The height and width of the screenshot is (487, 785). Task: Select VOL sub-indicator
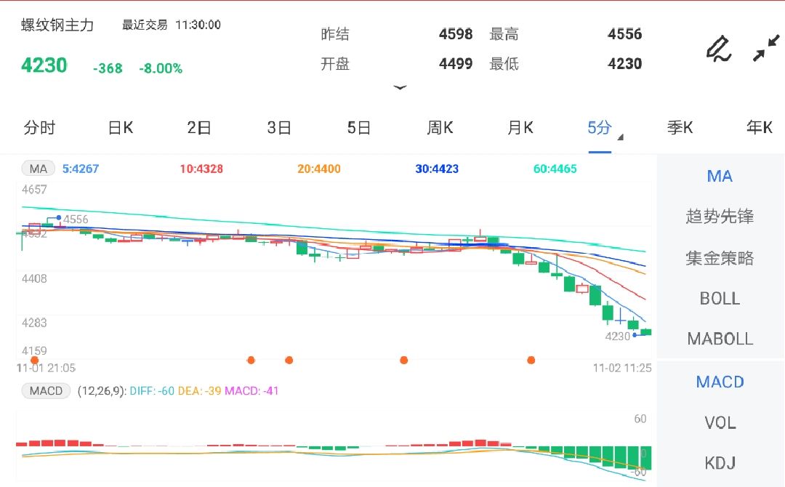pos(720,423)
